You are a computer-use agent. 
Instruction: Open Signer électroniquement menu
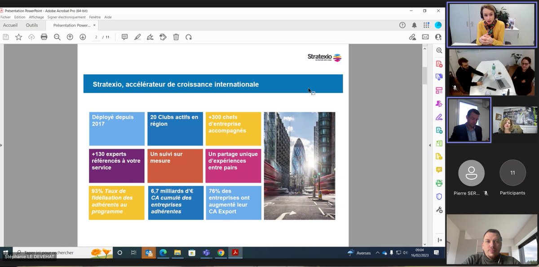[66, 17]
